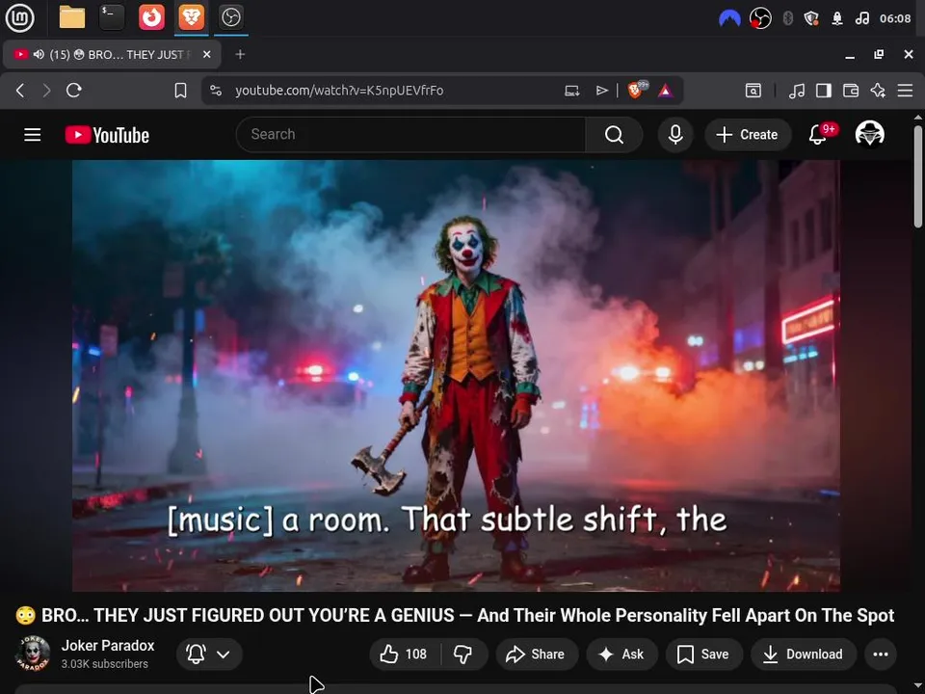The width and height of the screenshot is (925, 694).
Task: Click the Brave playlist arrow icon in address bar
Action: (601, 91)
